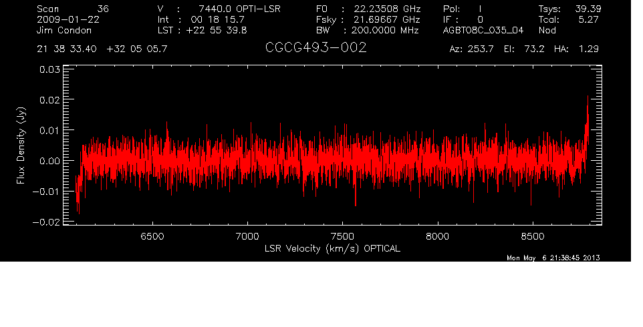Click the CGCG493-002 source title

pos(315,49)
